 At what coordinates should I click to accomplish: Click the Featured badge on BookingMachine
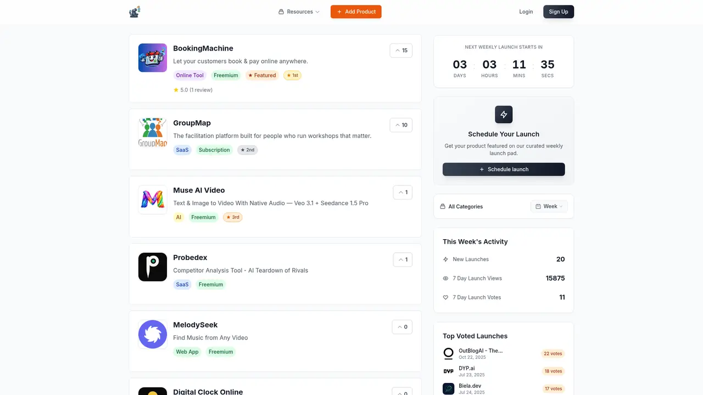pyautogui.click(x=262, y=75)
